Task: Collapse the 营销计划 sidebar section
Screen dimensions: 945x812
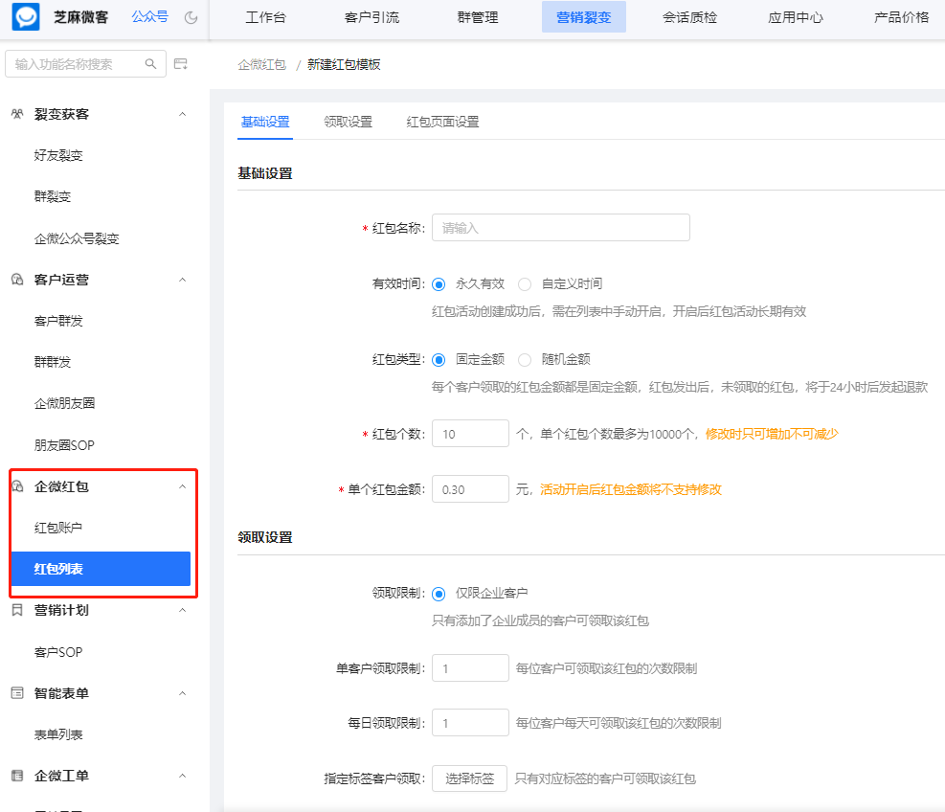Action: coord(182,610)
